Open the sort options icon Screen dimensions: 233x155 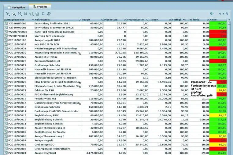coord(20,14)
